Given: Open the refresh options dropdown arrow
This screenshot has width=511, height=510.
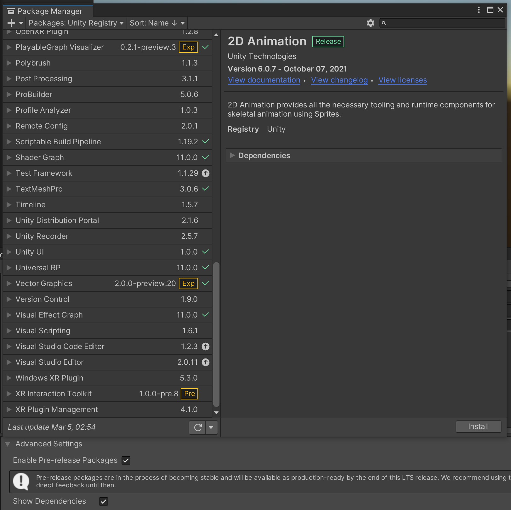Looking at the screenshot, I should click(211, 427).
